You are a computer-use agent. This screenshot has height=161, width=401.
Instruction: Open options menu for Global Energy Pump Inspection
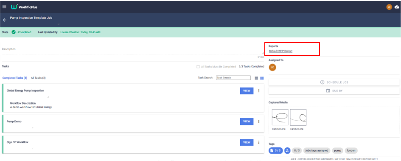tap(259, 90)
